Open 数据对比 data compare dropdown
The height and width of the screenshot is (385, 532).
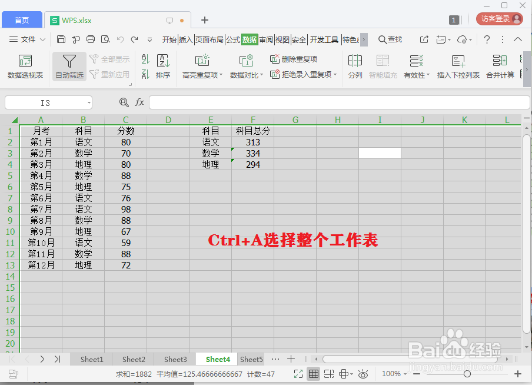247,67
